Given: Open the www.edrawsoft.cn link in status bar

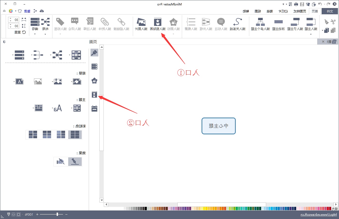Looking at the screenshot, I should 319,215.
